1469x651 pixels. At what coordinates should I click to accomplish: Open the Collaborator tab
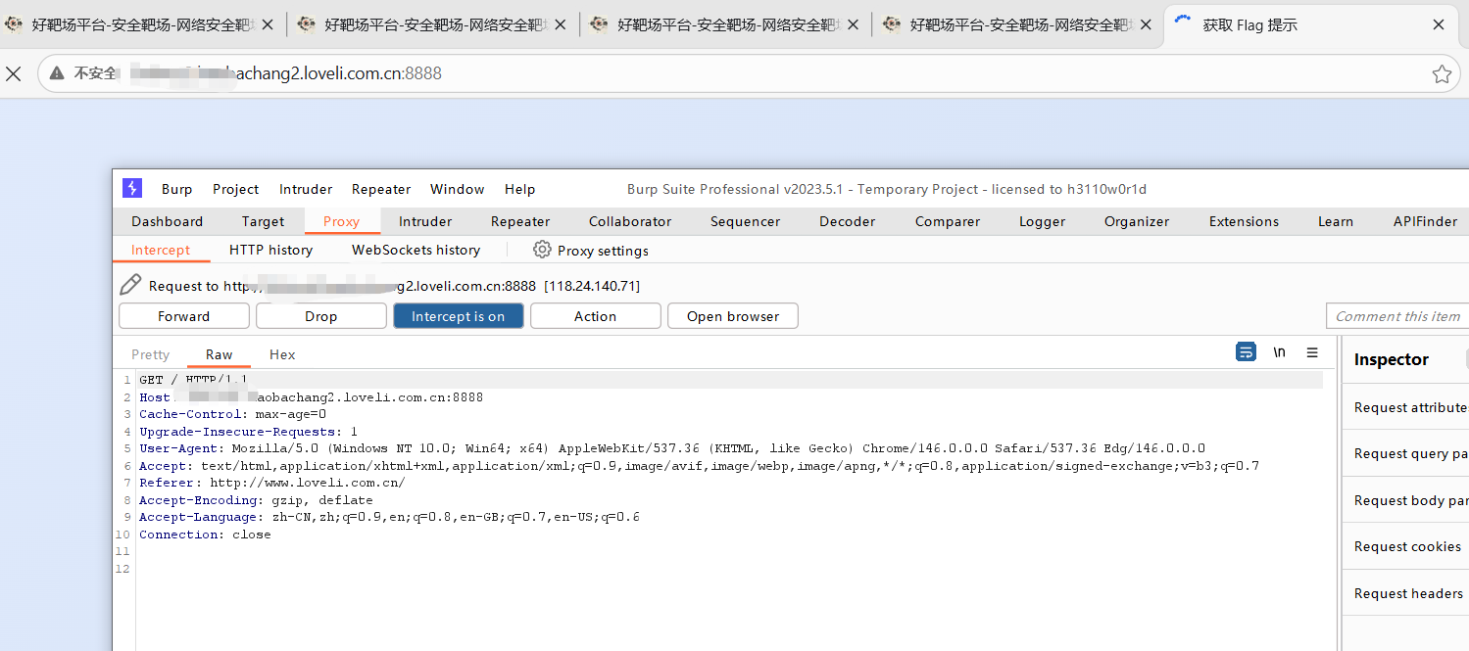point(630,221)
